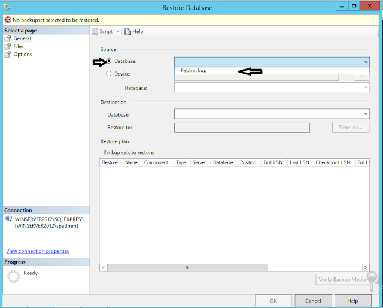Screen dimensions: 383x308
Task: Click the WINSERVER2012\SQLEXPRESS connection text
Action: point(49,219)
